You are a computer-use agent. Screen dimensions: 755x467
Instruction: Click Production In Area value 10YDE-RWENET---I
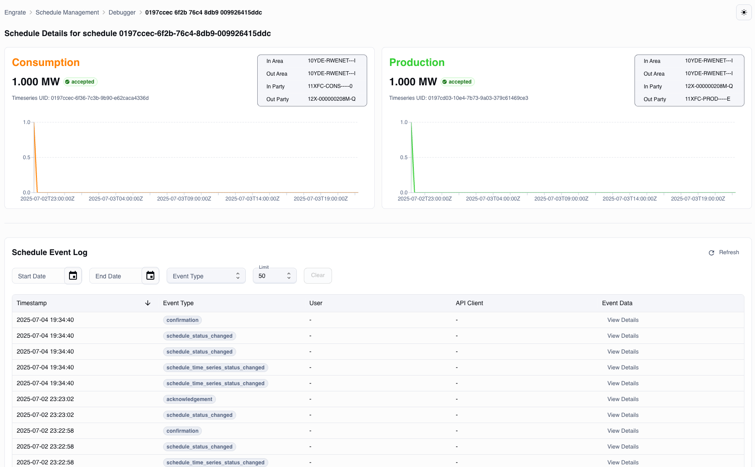pos(708,61)
